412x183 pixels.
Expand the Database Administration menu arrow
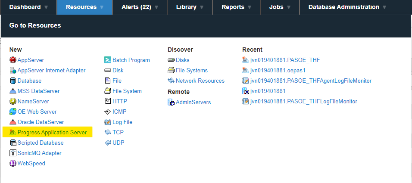click(384, 7)
